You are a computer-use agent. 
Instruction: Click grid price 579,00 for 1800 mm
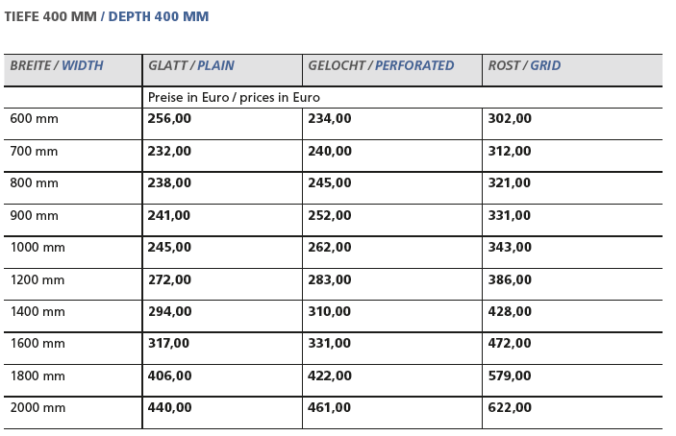[x=510, y=376]
